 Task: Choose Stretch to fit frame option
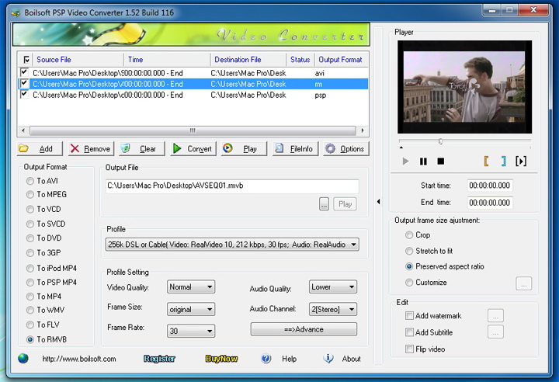pos(410,251)
